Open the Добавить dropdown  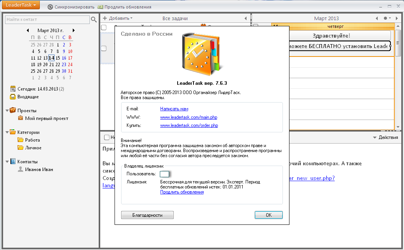point(118,18)
